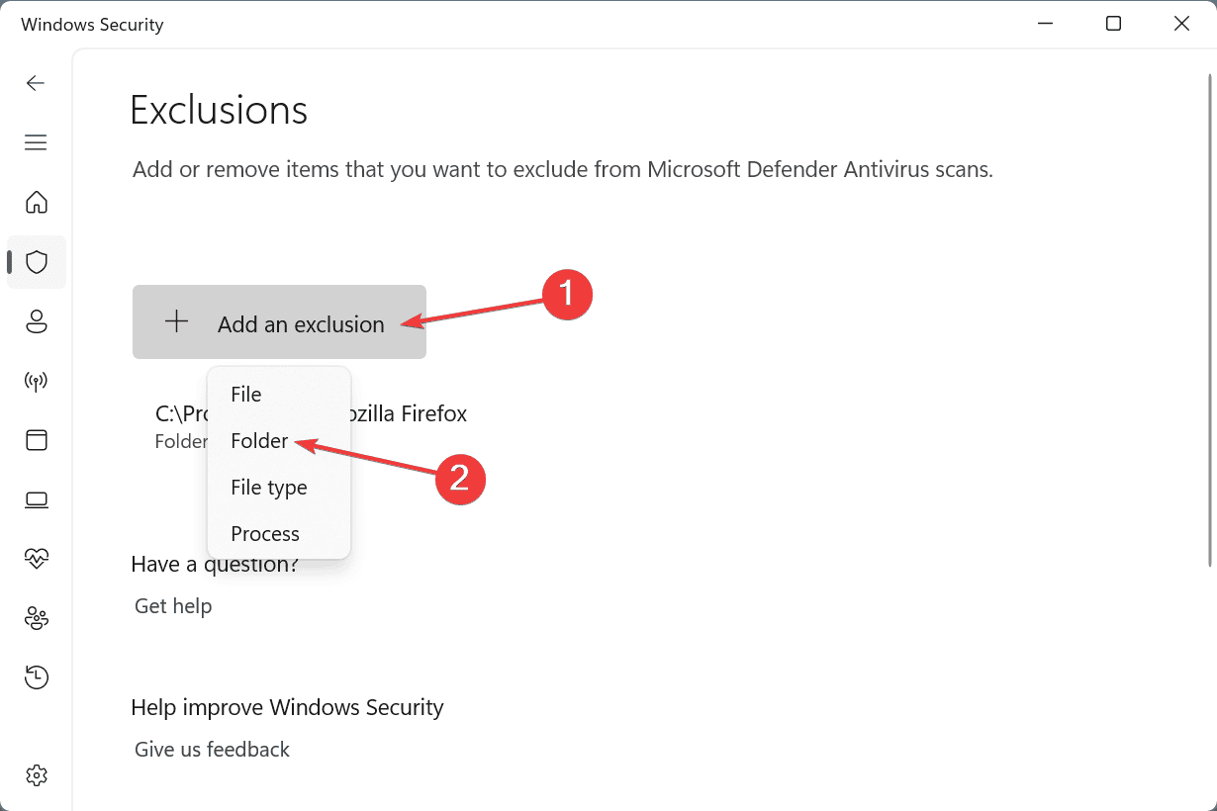
Task: Open Settings gear icon
Action: tap(37, 773)
